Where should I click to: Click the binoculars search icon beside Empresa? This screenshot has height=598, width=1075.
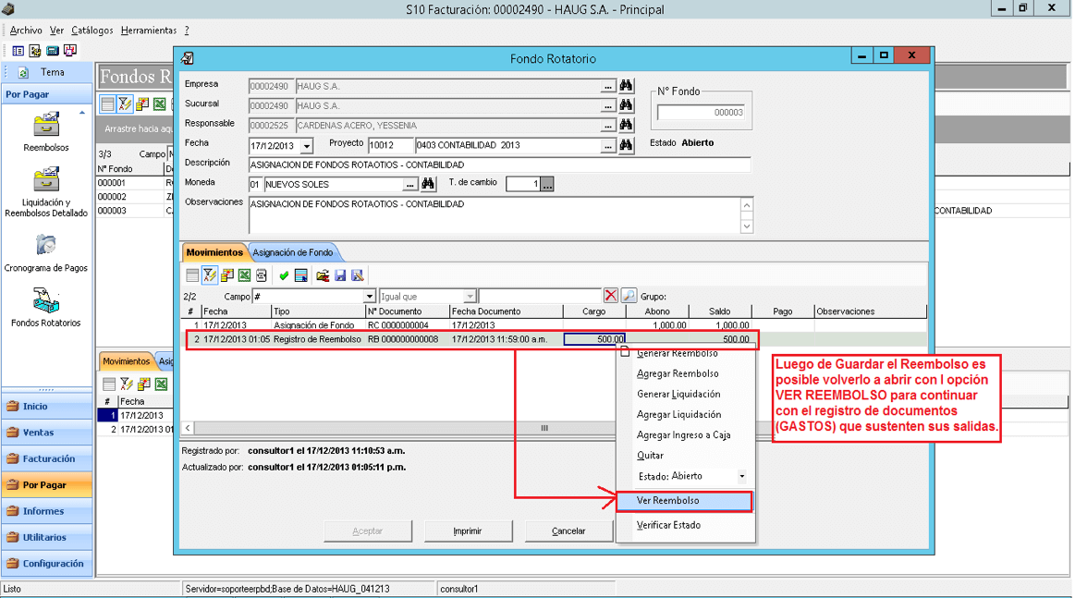click(x=626, y=86)
